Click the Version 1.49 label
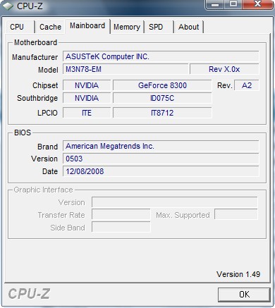 (238, 274)
